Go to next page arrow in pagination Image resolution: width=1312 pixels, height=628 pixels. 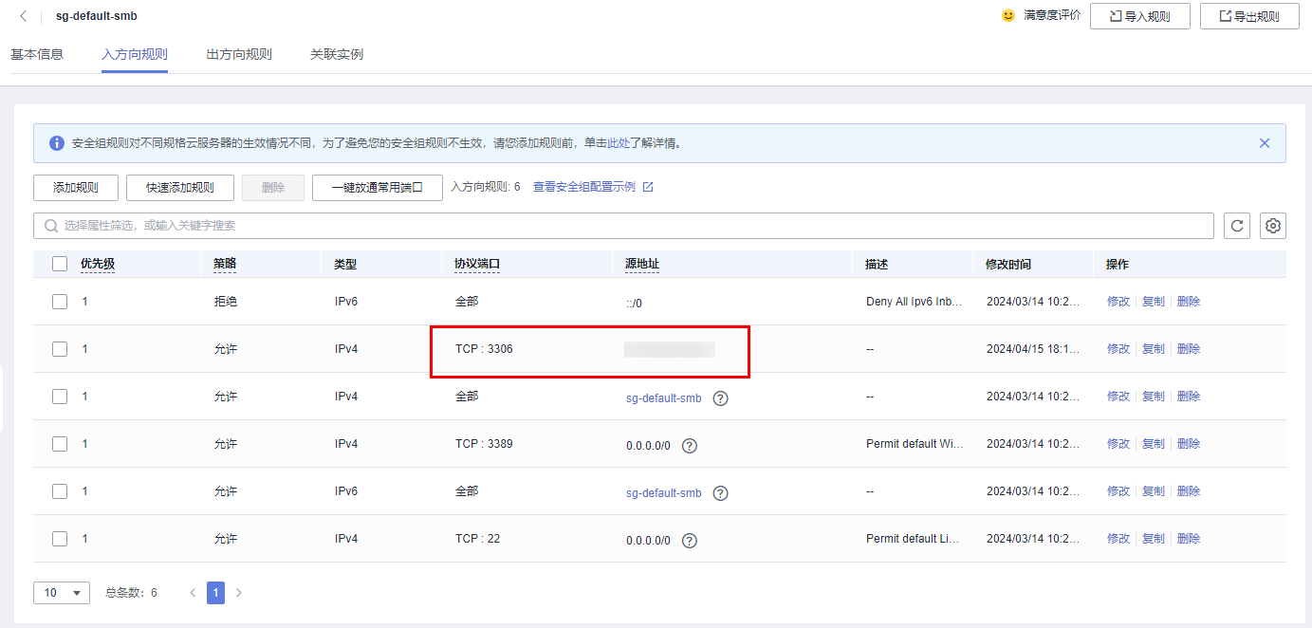pos(239,593)
